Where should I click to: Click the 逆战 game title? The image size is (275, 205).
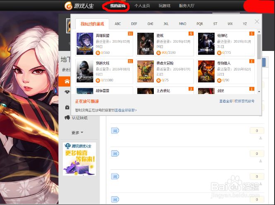160,36
